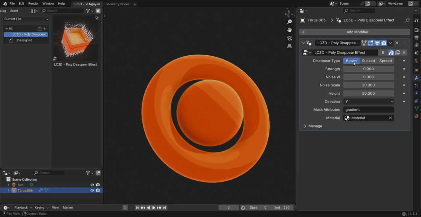This screenshot has height=217, width=421.
Task: Open the Output properties tab
Action: point(416,37)
